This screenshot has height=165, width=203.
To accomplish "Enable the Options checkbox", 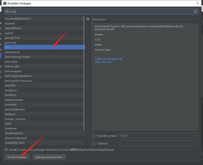I will tap(95, 143).
